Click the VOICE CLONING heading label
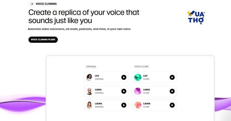231x121 pixels. click(x=46, y=4)
